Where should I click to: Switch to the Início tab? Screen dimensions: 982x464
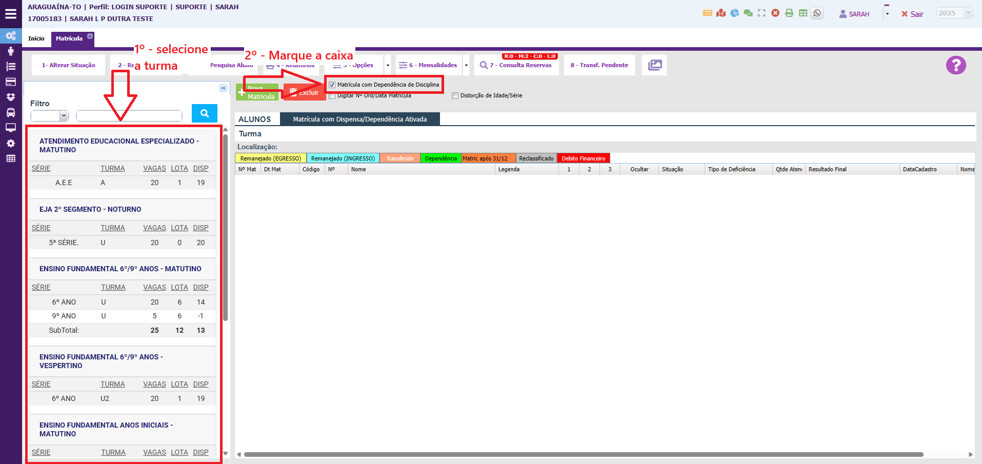pos(36,38)
